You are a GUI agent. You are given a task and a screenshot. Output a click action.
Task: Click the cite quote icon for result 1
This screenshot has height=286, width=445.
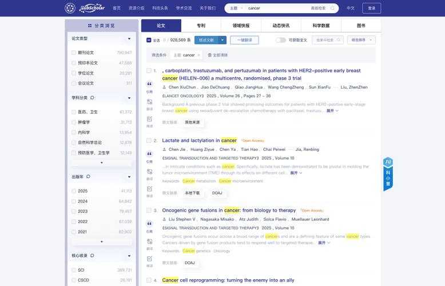[x=149, y=84]
